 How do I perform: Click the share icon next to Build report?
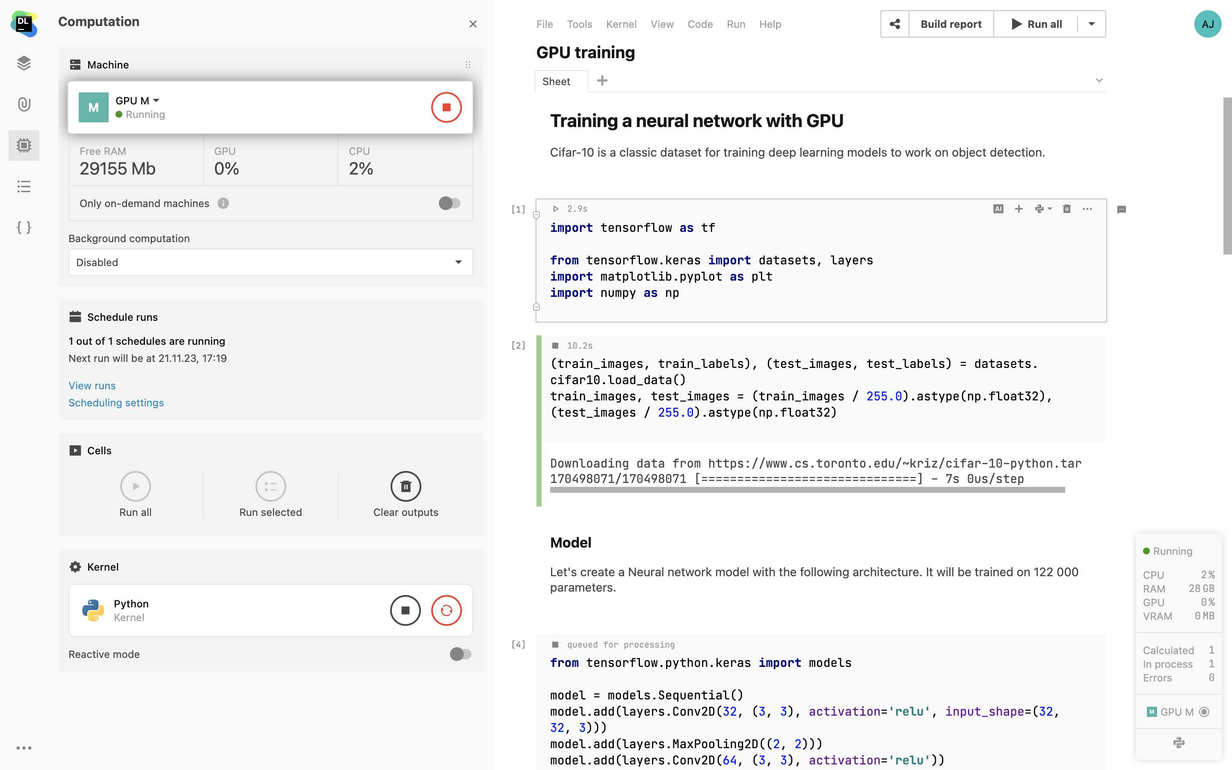click(894, 24)
